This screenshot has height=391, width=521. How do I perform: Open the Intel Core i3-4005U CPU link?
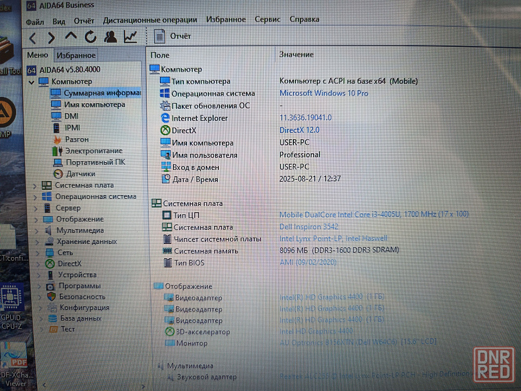[x=374, y=214]
